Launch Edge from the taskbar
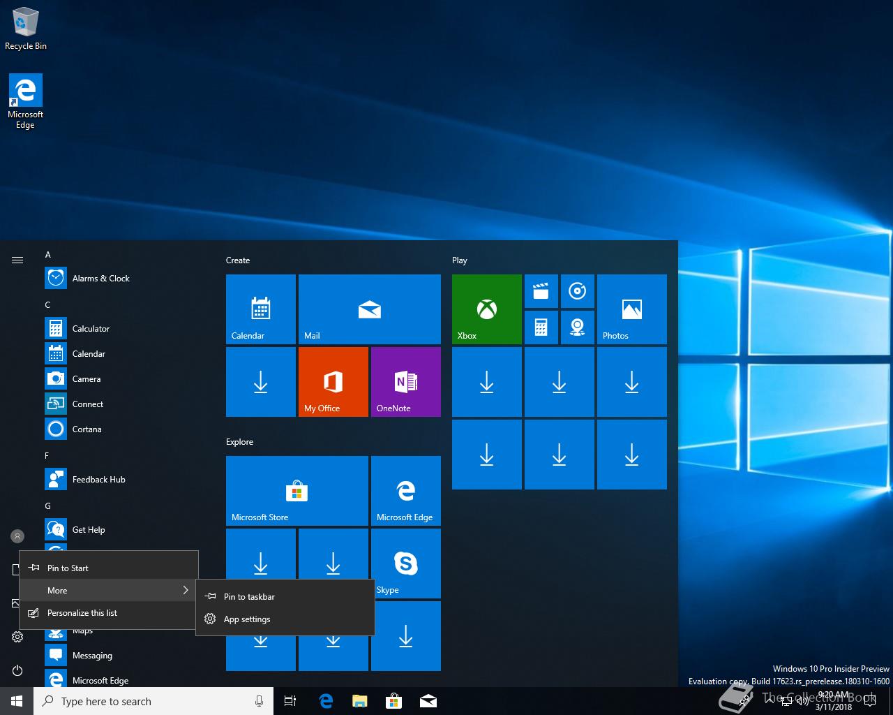The image size is (893, 715). point(326,701)
